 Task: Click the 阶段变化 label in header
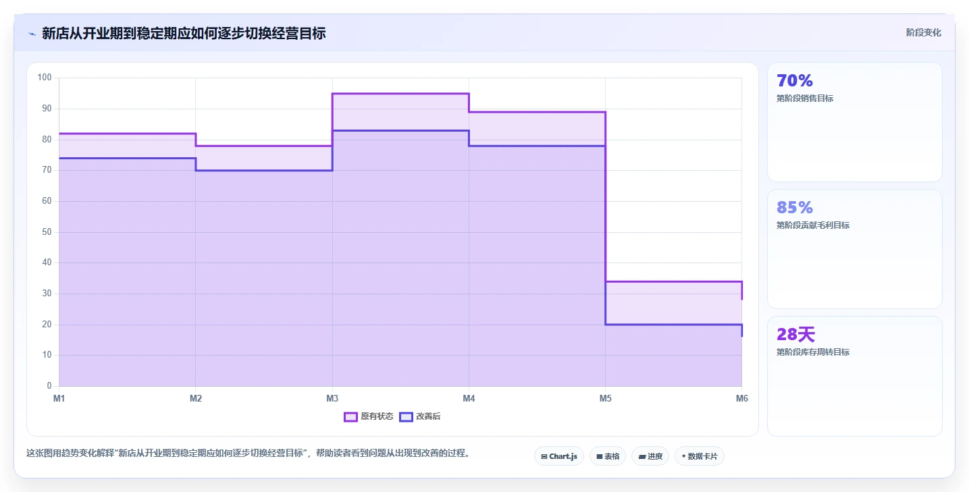923,32
